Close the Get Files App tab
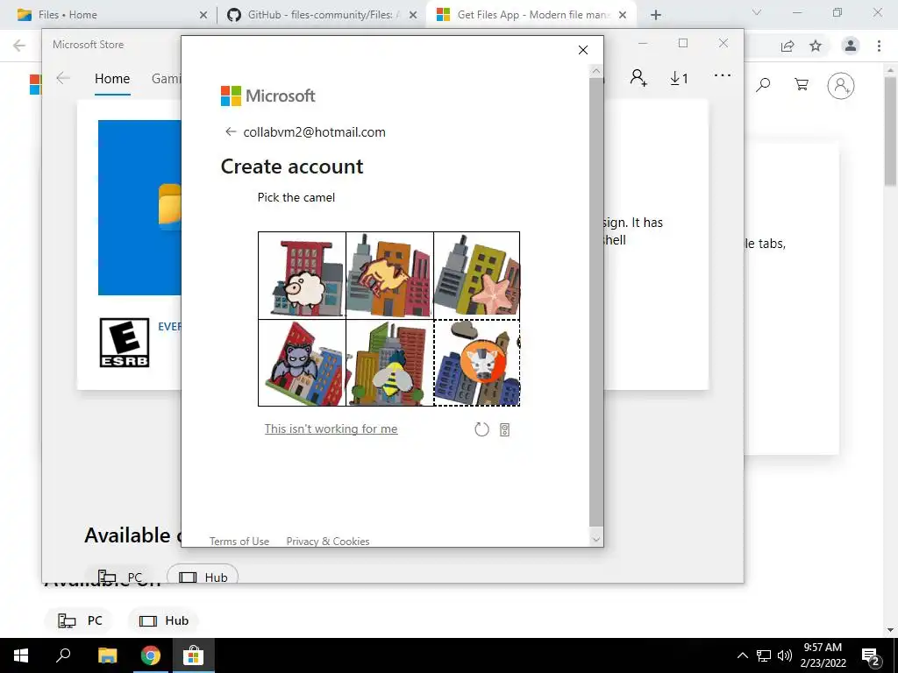The width and height of the screenshot is (898, 673). pyautogui.click(x=623, y=15)
